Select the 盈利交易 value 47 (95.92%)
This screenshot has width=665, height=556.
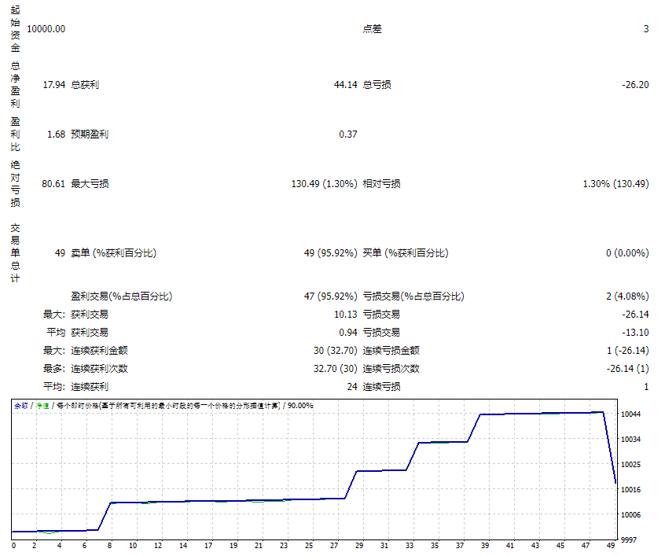coord(331,296)
